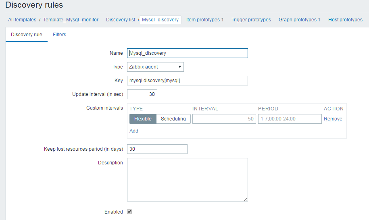Toggle the Enabled checkbox

coord(129,212)
